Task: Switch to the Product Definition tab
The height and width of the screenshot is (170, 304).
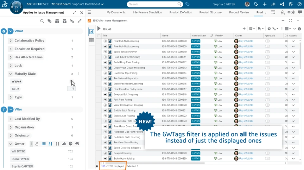Action: point(181,12)
